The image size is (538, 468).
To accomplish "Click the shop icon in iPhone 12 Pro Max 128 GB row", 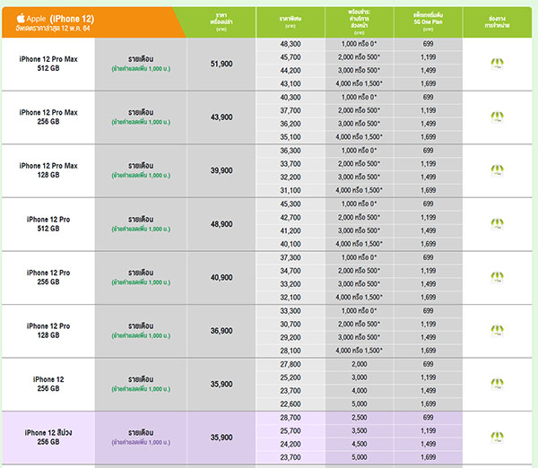I will coord(497,170).
